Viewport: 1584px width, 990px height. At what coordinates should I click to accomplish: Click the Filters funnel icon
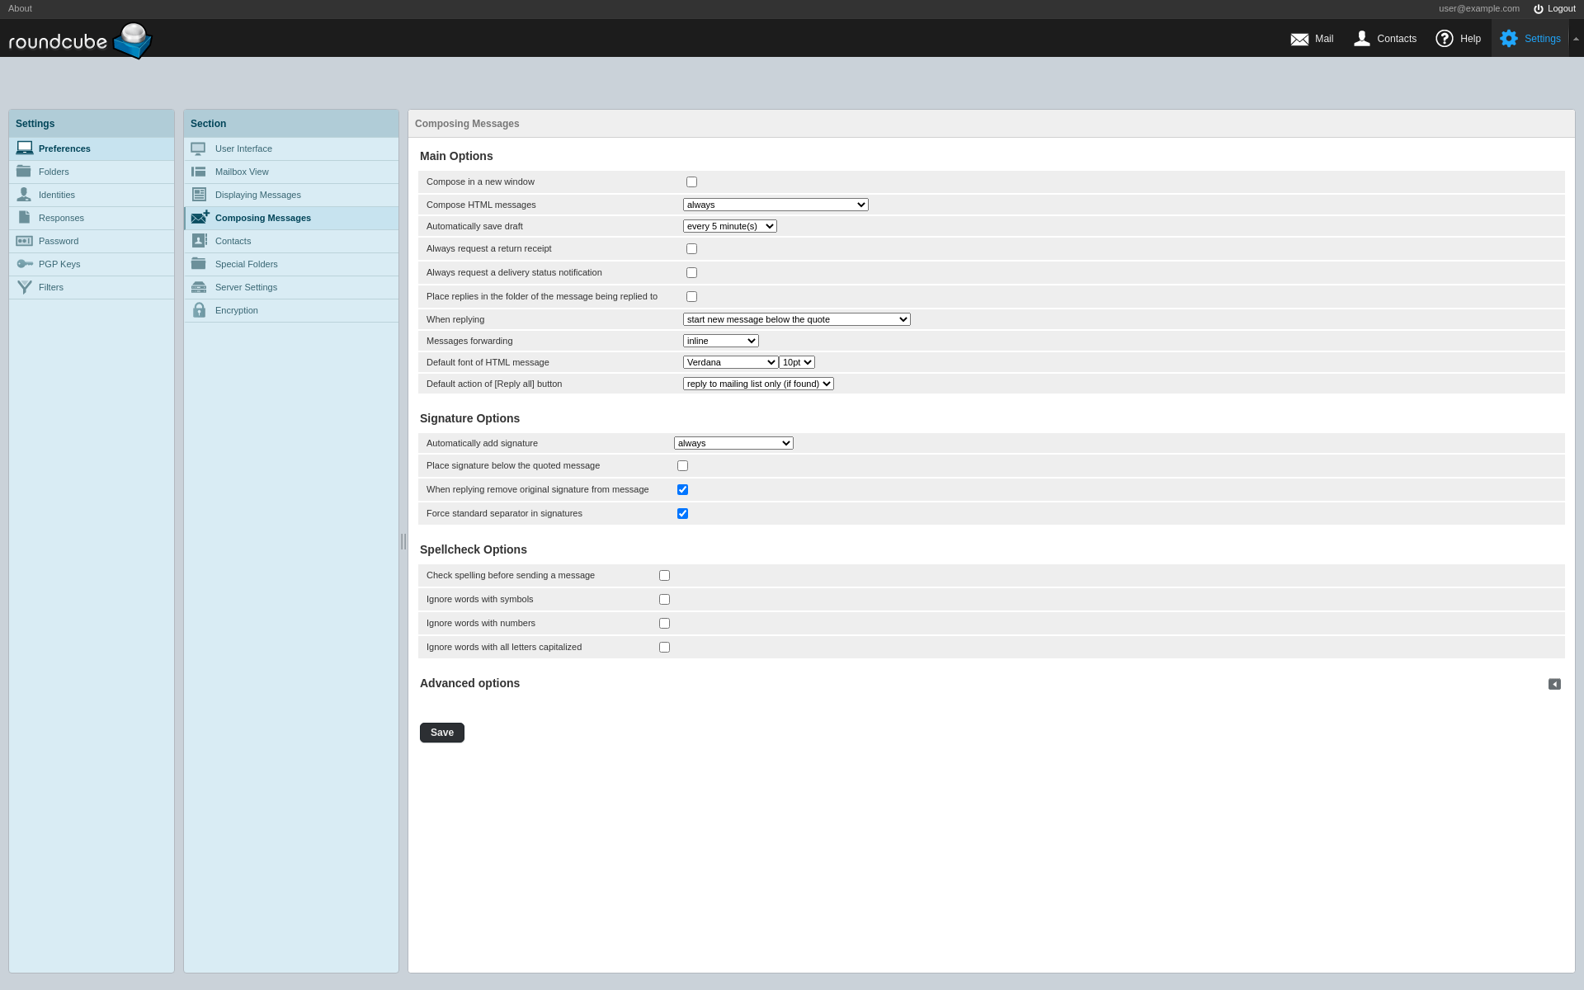pos(25,287)
